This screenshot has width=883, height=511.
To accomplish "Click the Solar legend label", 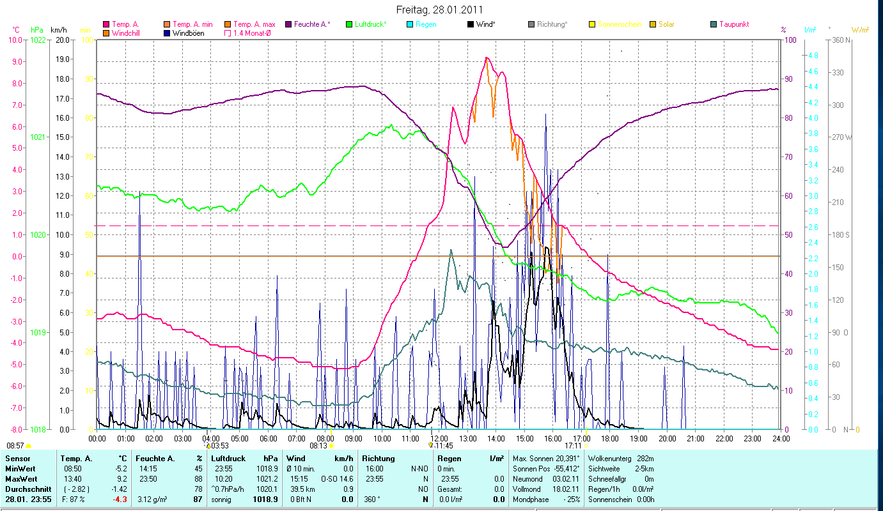I will (x=668, y=24).
